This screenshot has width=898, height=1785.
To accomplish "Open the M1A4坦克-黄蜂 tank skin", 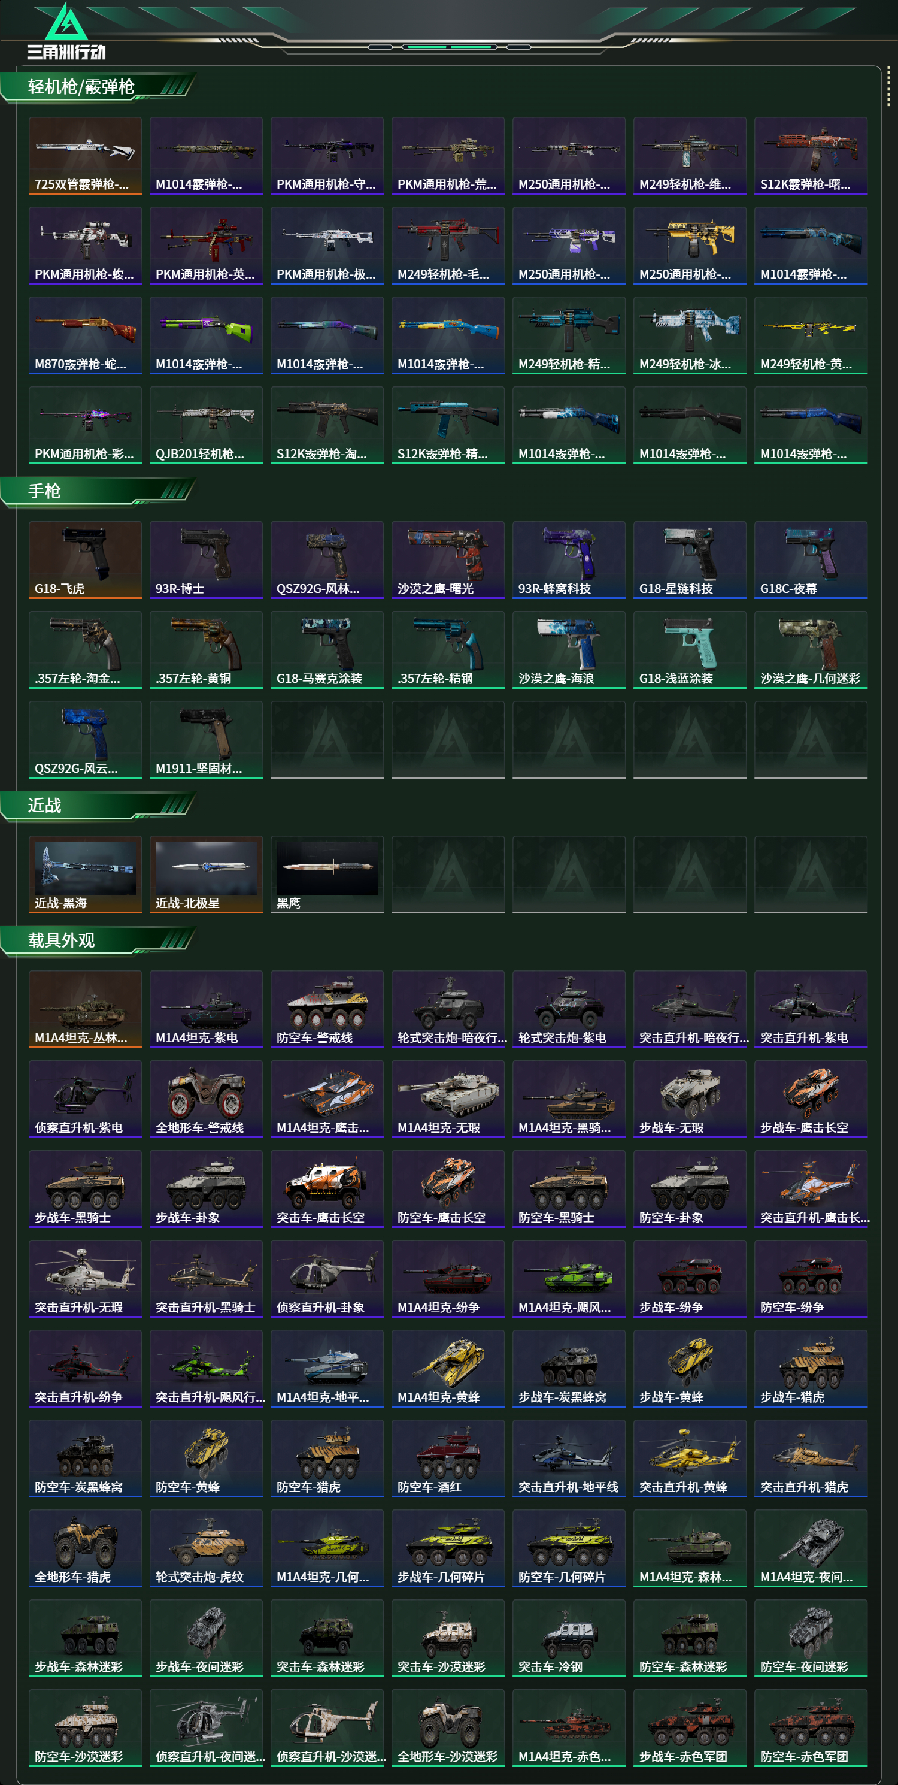I will coord(448,1369).
